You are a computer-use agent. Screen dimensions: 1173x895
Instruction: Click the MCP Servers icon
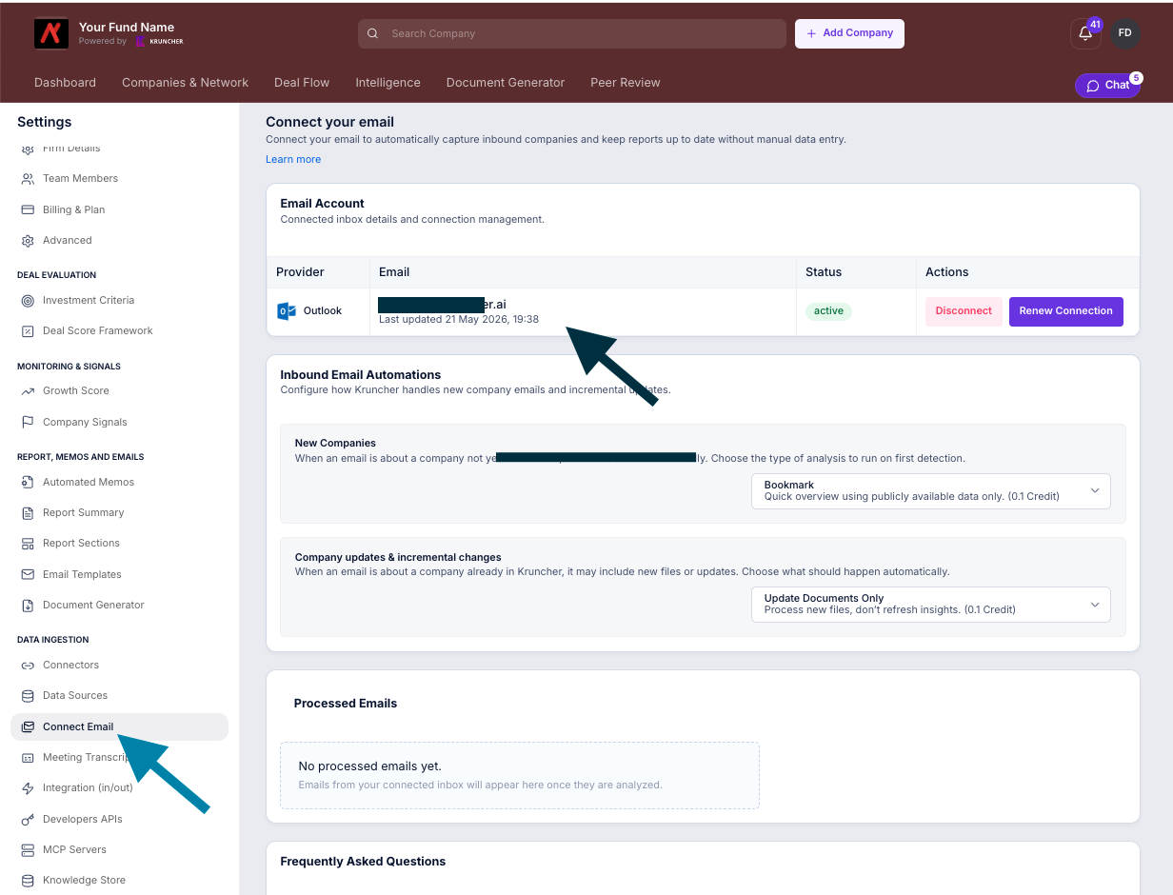pos(28,849)
